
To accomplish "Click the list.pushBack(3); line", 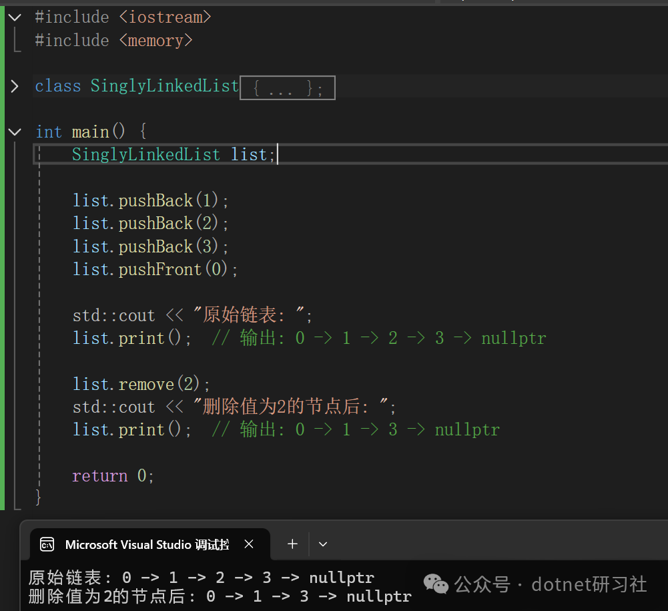I will tap(150, 246).
